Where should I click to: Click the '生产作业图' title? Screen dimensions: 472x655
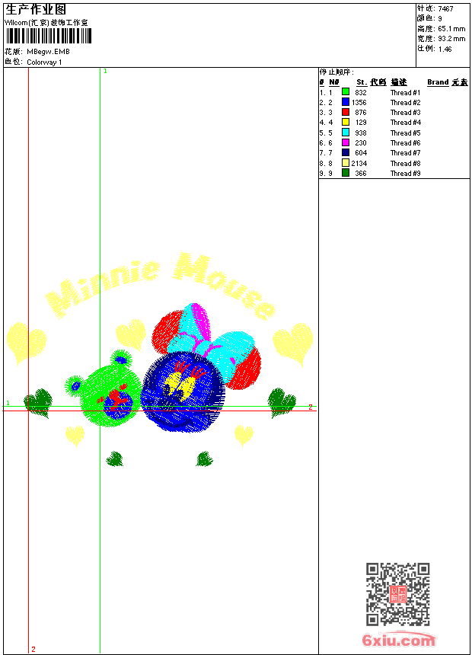36,10
